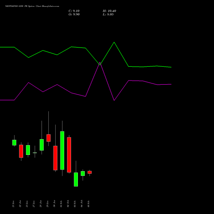214x214 pixels.
Task: Select the 21 Jan date label
Action: pyautogui.click(x=13, y=204)
